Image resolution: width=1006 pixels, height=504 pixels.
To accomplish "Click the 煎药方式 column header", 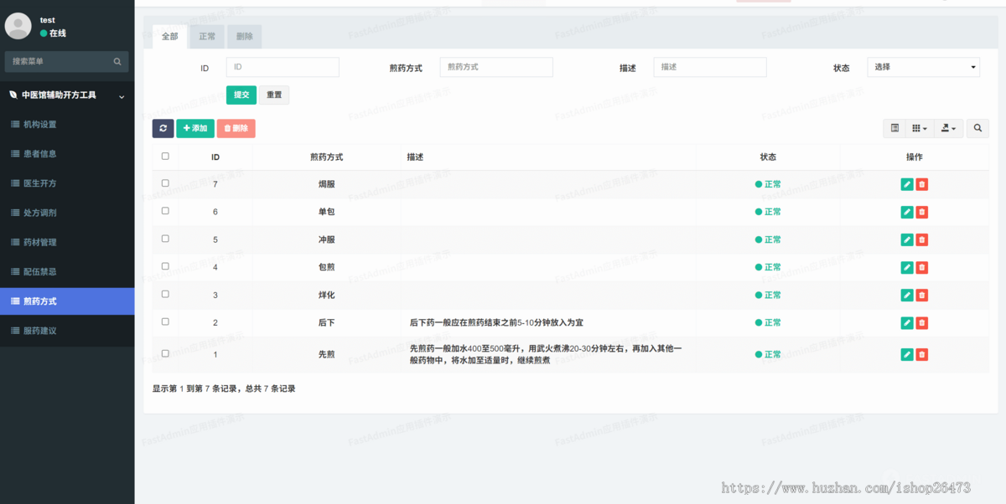I will click(326, 157).
